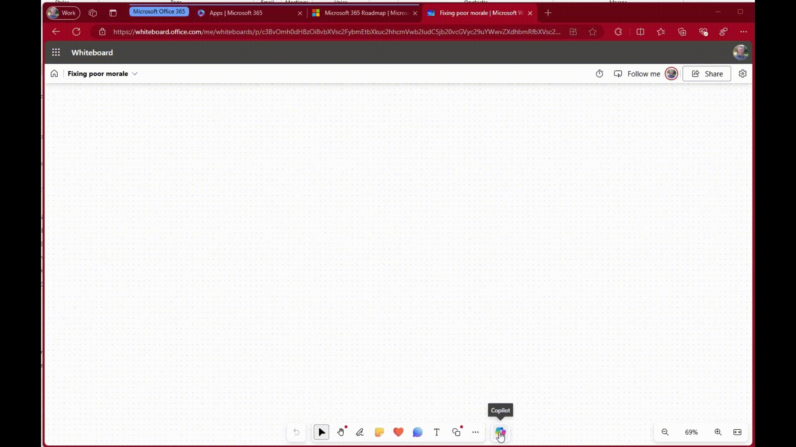The width and height of the screenshot is (796, 447).
Task: Expand the Fixing poor morale board menu
Action: [x=135, y=74]
